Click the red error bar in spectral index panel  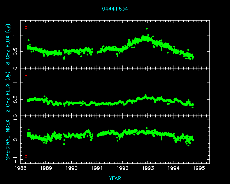[26, 156]
